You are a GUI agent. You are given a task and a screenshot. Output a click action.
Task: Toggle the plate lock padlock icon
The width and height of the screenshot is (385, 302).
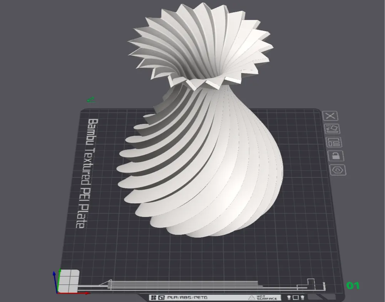click(x=336, y=156)
